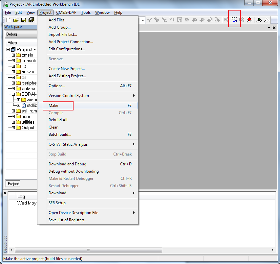
Task: Click the Go To line toolbar icon
Action: click(x=180, y=20)
